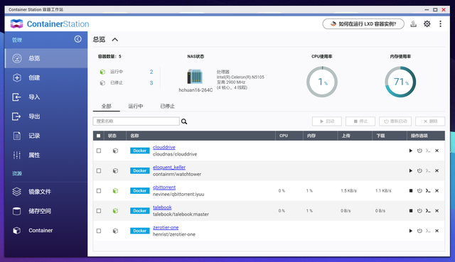Image resolution: width=455 pixels, height=262 pixels.
Task: Click the CPU usage 1% gauge
Action: click(x=322, y=82)
